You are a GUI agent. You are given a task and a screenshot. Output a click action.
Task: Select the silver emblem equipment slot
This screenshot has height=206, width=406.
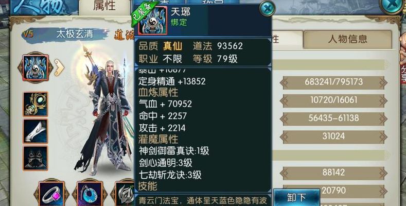(x=125, y=194)
